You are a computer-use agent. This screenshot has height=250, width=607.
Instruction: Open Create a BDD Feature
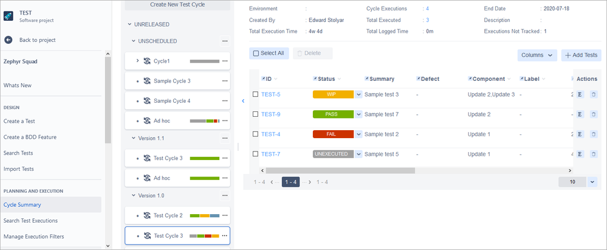click(30, 137)
